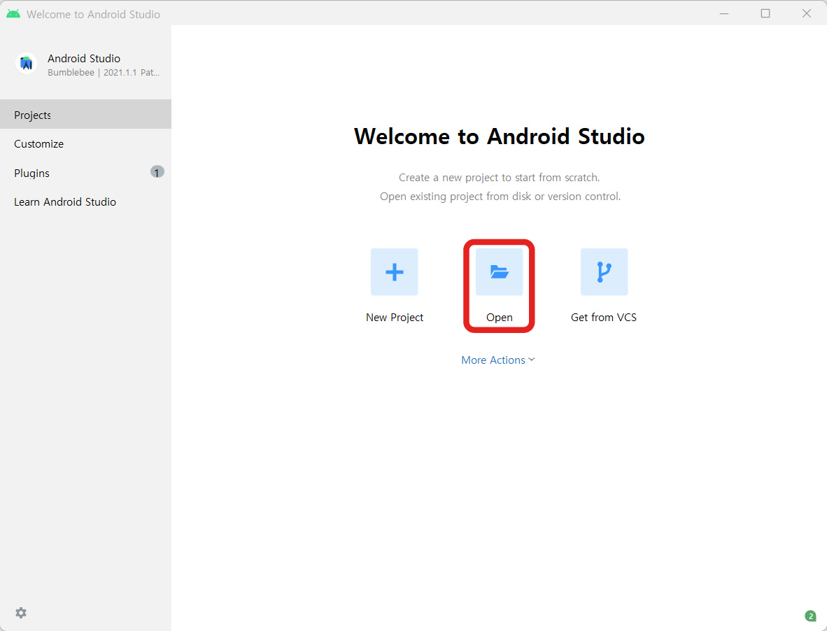This screenshot has width=827, height=631.
Task: Select the Projects tab
Action: click(x=85, y=115)
